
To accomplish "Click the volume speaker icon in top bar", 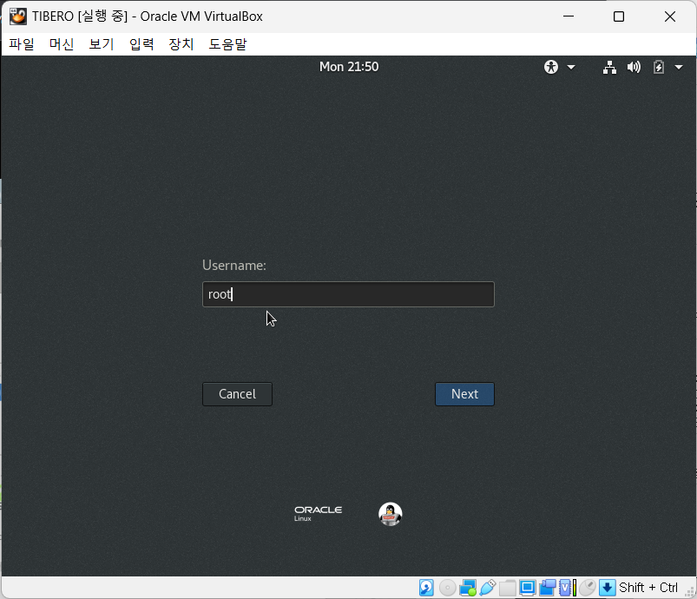I will [634, 67].
